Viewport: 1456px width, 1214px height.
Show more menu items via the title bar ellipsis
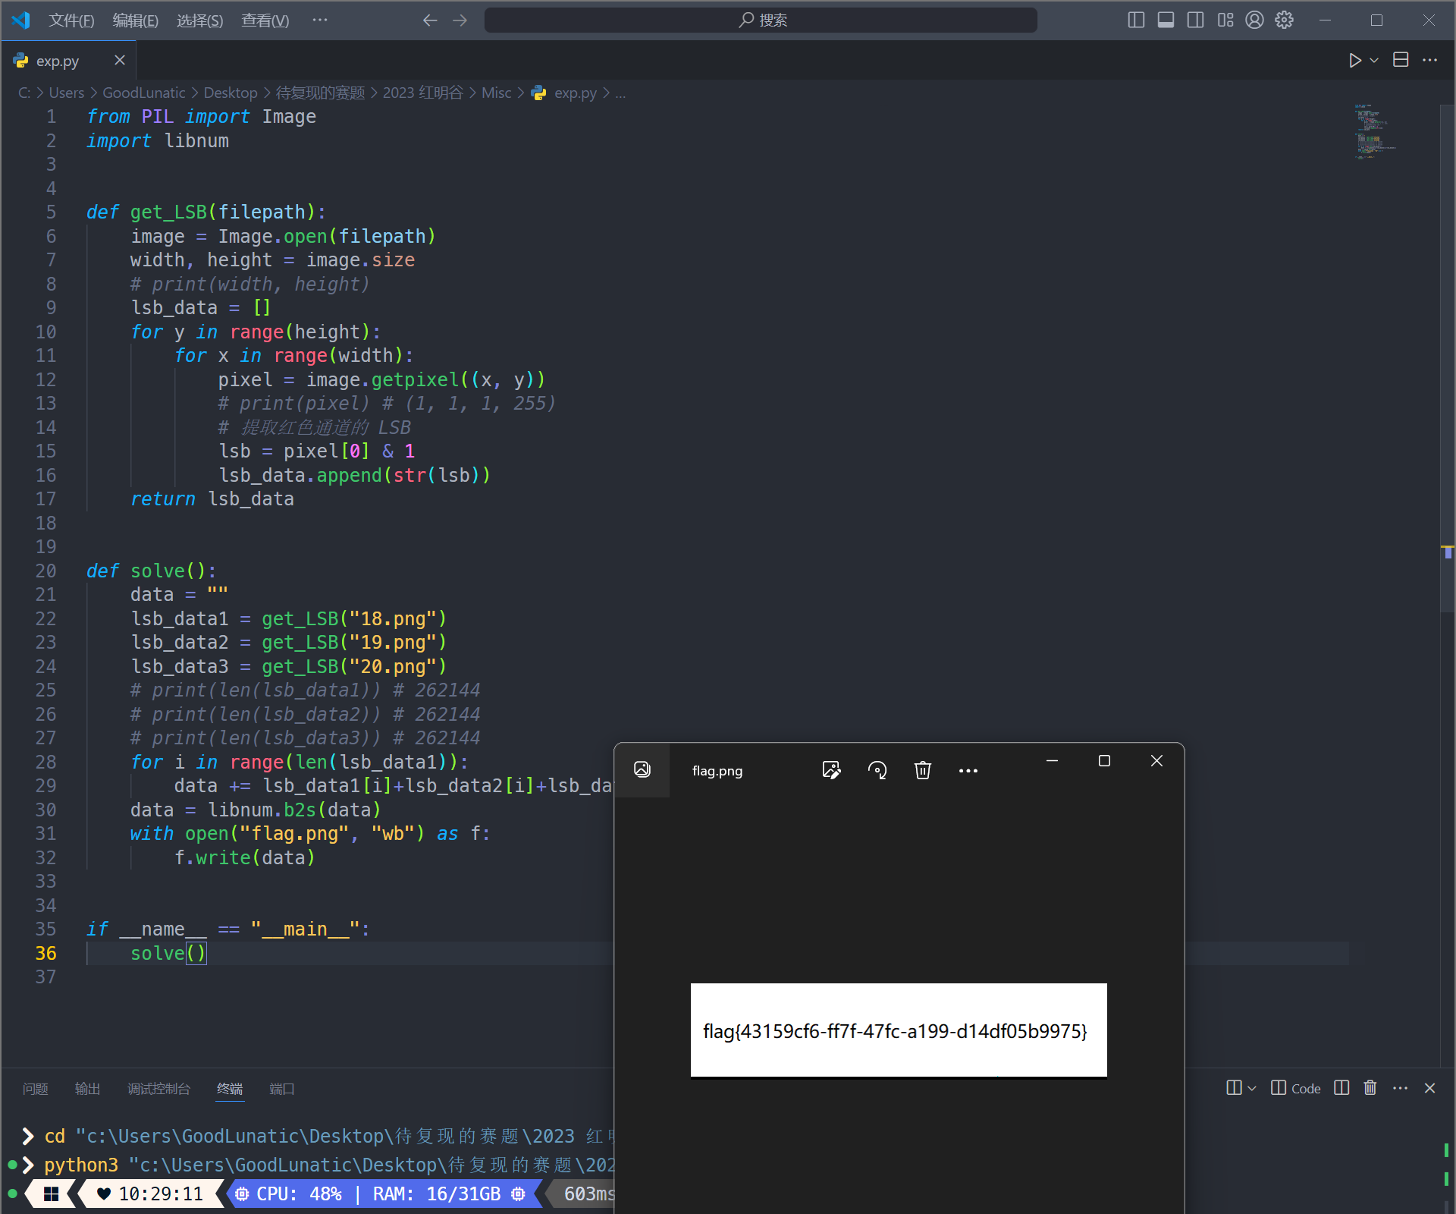click(x=320, y=20)
